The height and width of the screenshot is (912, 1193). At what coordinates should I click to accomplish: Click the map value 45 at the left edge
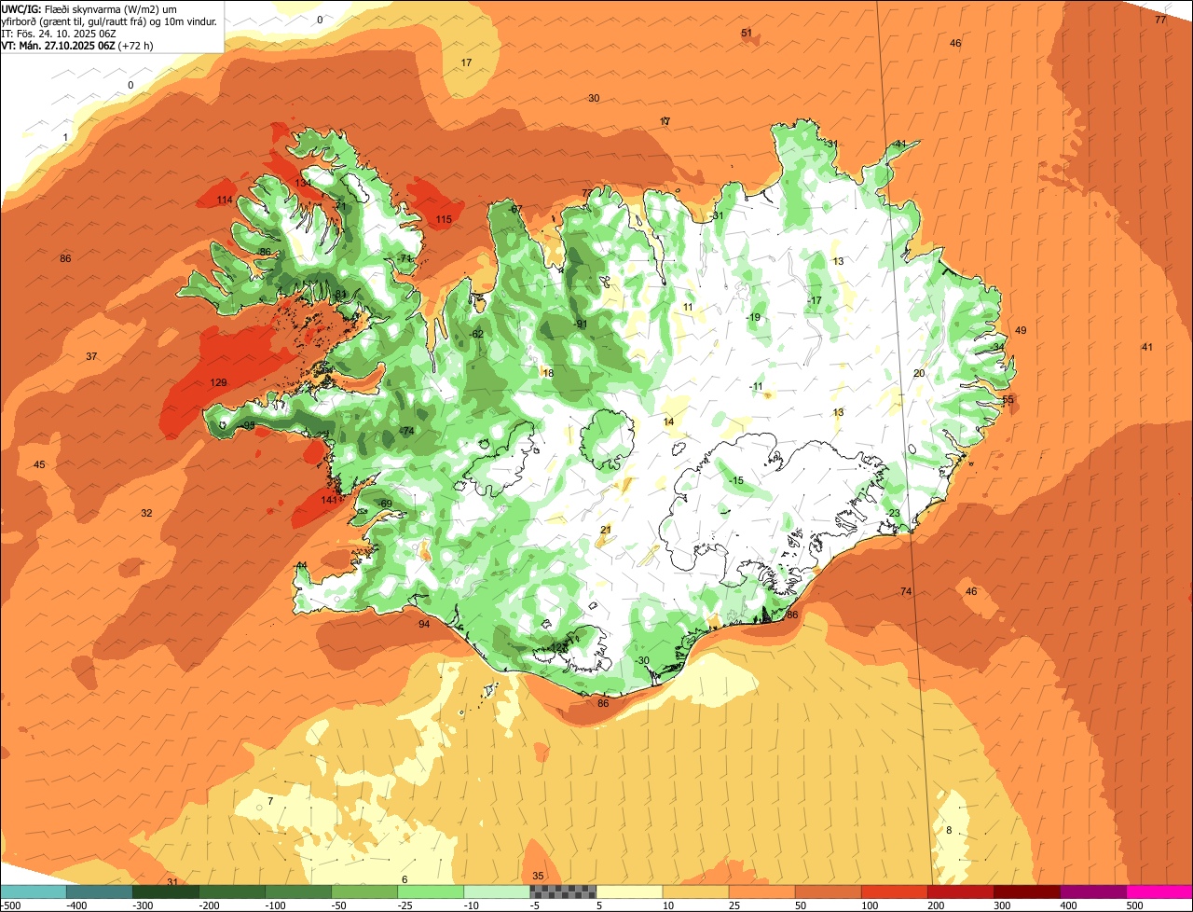39,464
